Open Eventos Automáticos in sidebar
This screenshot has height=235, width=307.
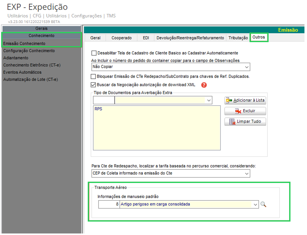[22, 72]
